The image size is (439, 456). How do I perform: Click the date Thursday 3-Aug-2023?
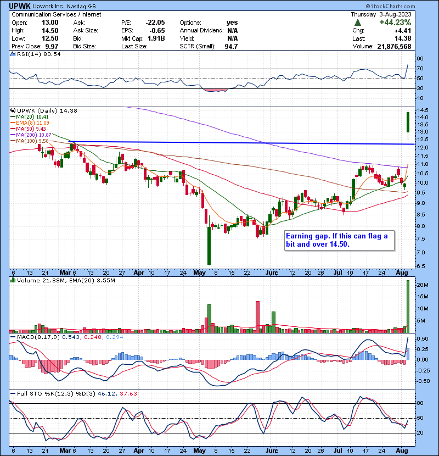tap(381, 14)
